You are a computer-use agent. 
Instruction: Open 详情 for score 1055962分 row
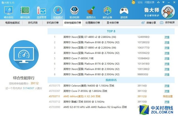click(x=167, y=53)
